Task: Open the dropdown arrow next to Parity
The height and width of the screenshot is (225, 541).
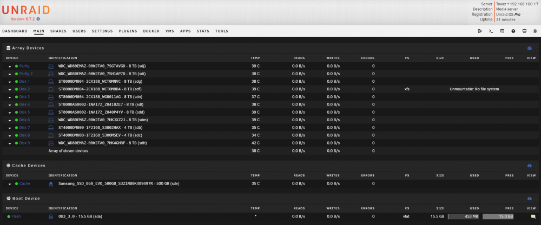Action: point(10,67)
